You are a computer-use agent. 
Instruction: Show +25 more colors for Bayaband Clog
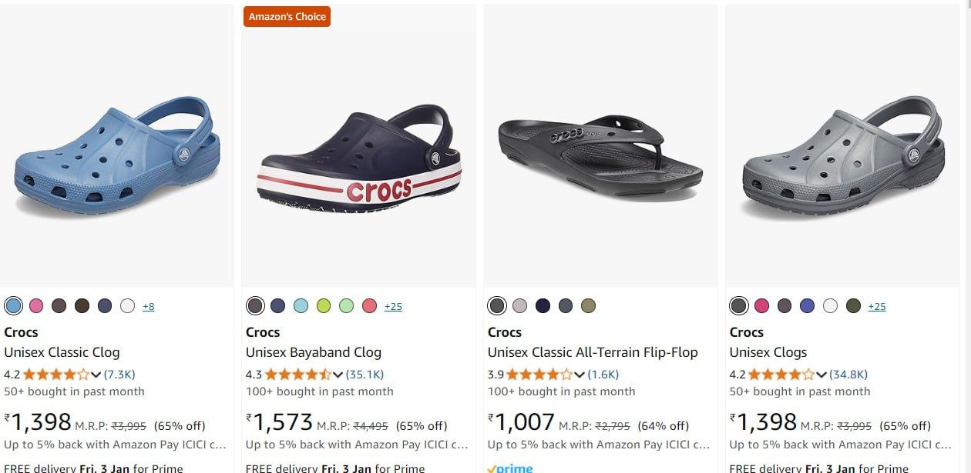(x=393, y=306)
